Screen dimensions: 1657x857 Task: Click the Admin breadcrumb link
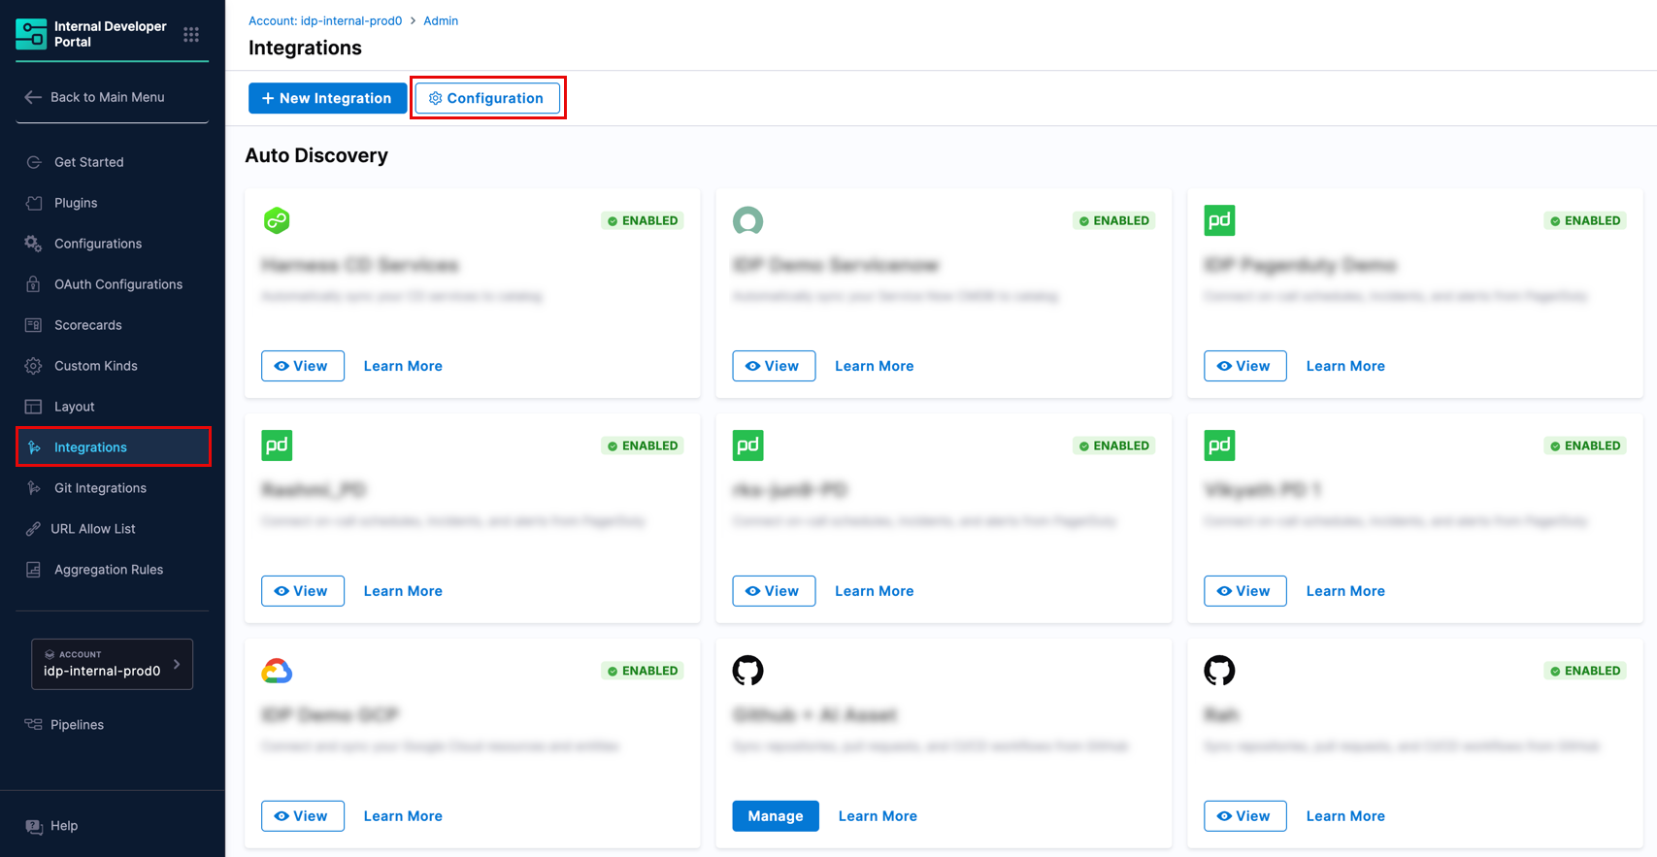(441, 20)
